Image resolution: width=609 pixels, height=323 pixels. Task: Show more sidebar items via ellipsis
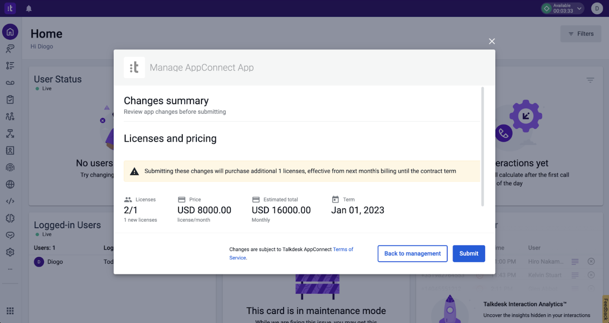[x=10, y=269]
